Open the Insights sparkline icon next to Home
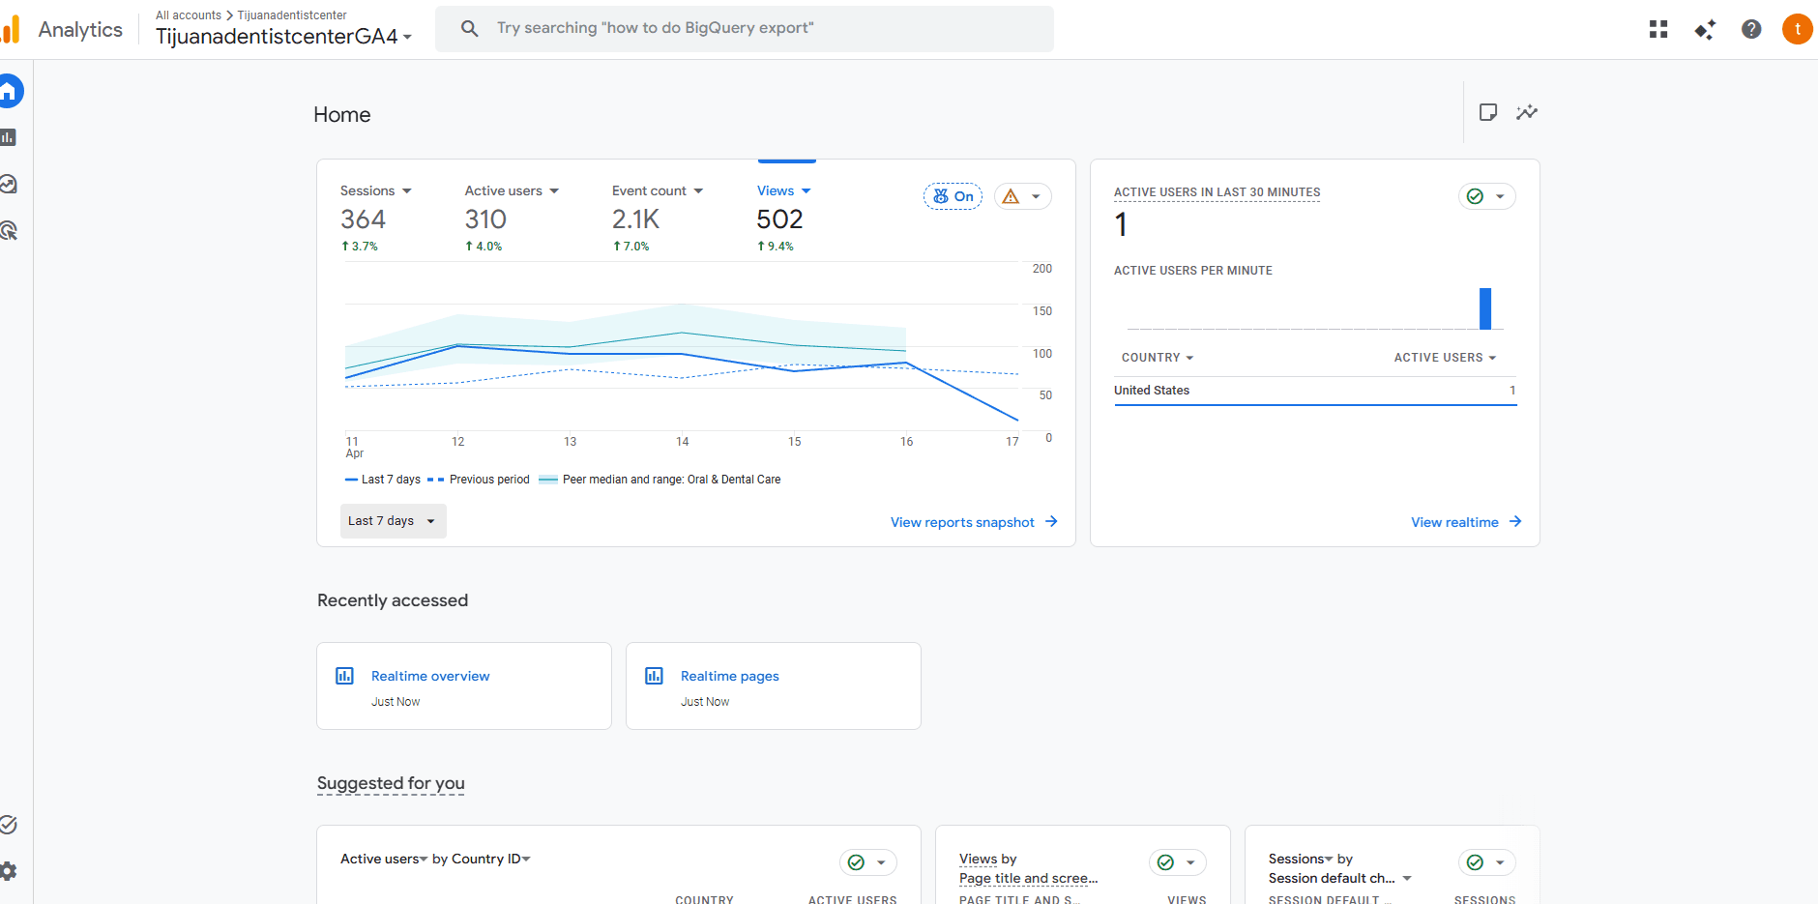Viewport: 1818px width, 904px height. (x=1526, y=112)
